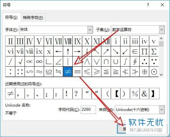
Task: Select the integral ∫ symbol
Action: (125, 62)
